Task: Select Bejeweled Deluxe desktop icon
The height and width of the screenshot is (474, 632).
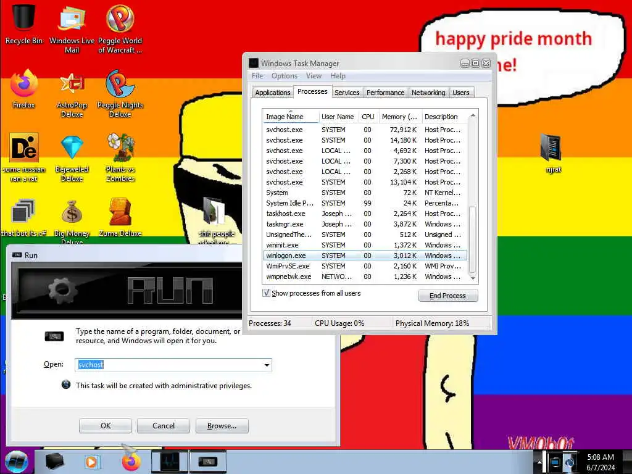Action: tap(72, 157)
